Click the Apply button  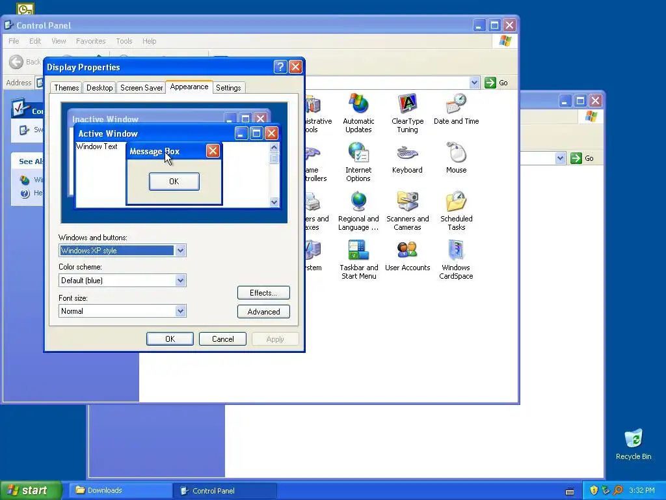275,339
